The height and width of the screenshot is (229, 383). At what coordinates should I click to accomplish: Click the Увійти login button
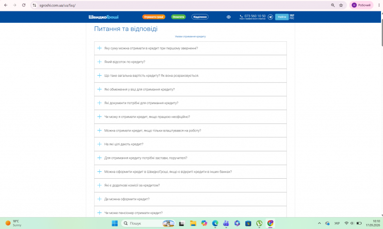click(x=282, y=17)
